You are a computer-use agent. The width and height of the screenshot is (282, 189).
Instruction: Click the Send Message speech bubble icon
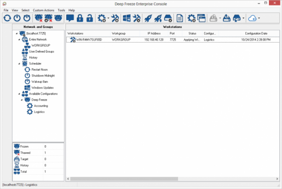pos(70,18)
